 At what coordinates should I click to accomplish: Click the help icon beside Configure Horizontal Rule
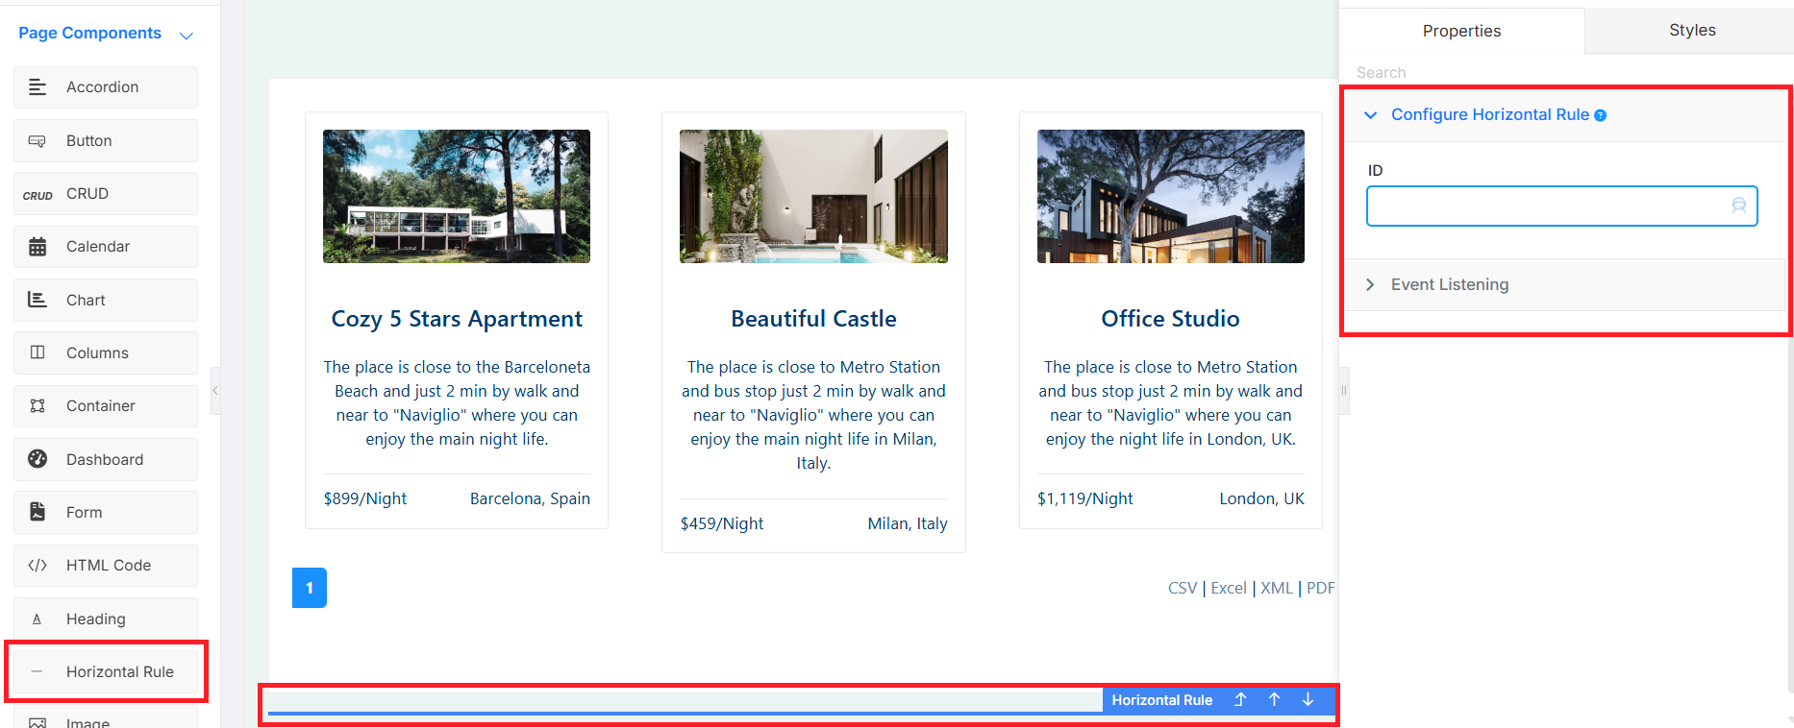(1601, 115)
